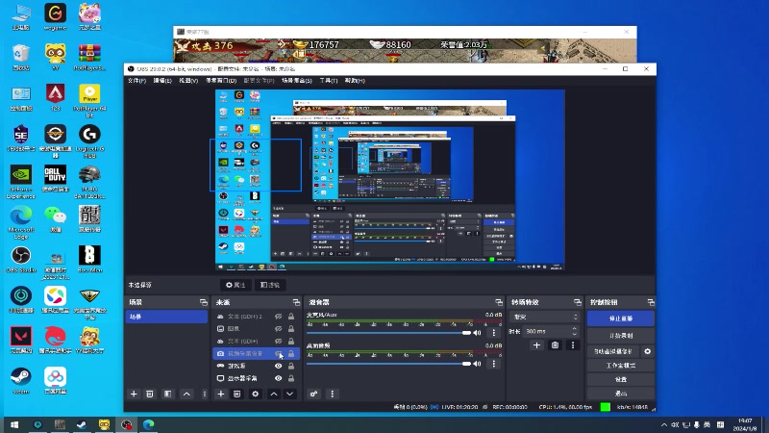The width and height of the screenshot is (769, 433).
Task: Mute the desktop audio speaker icon
Action: (477, 364)
